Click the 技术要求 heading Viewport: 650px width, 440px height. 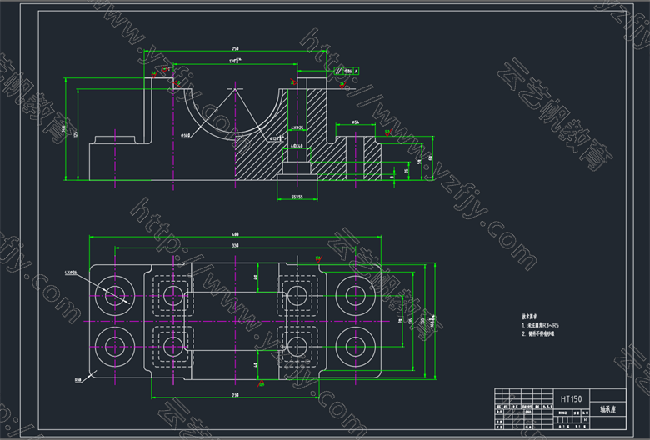pos(528,317)
